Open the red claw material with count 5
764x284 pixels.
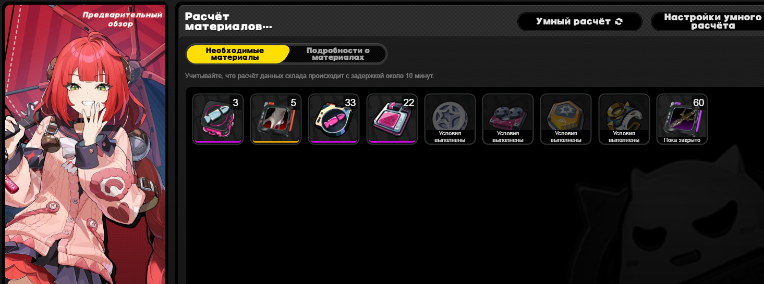click(x=276, y=119)
